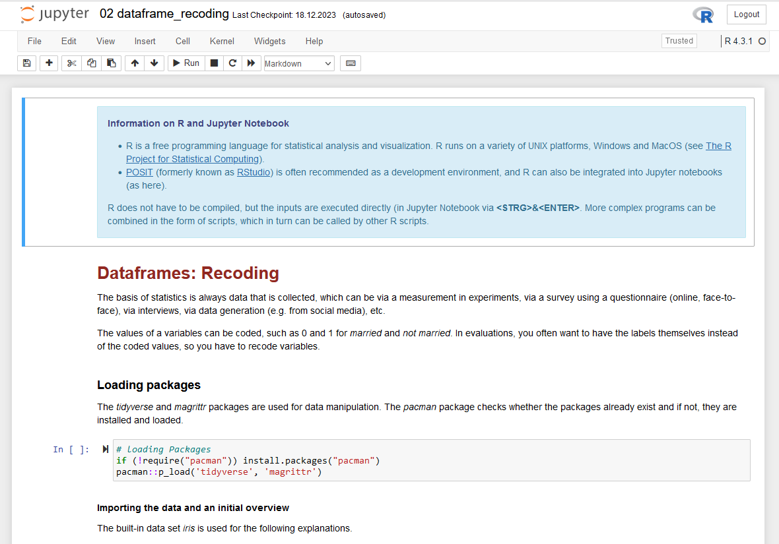
Task: Follow the POSIT hyperlink
Action: (x=139, y=172)
